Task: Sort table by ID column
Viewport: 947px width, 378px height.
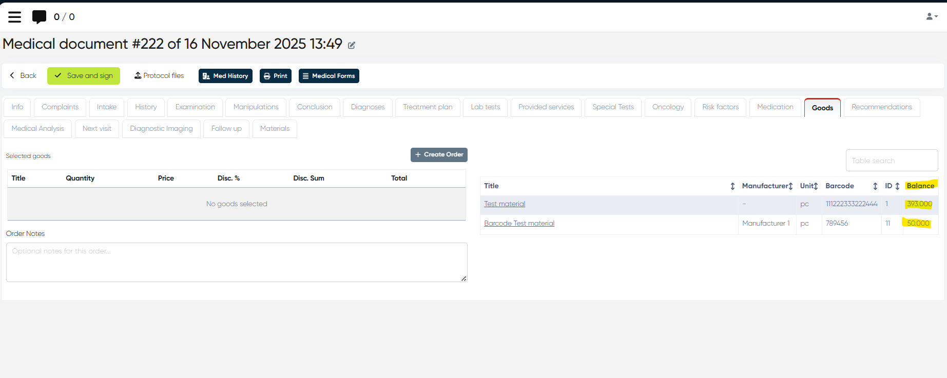Action: click(x=897, y=186)
